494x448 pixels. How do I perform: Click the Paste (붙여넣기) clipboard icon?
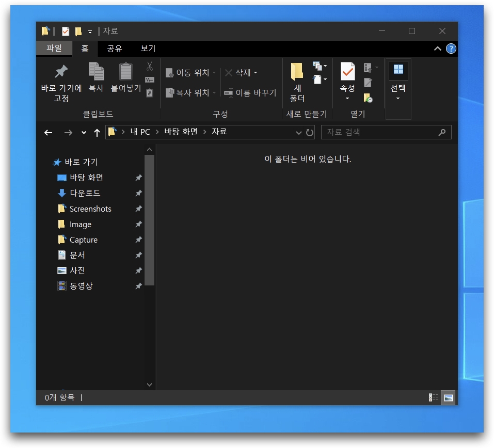click(x=126, y=72)
